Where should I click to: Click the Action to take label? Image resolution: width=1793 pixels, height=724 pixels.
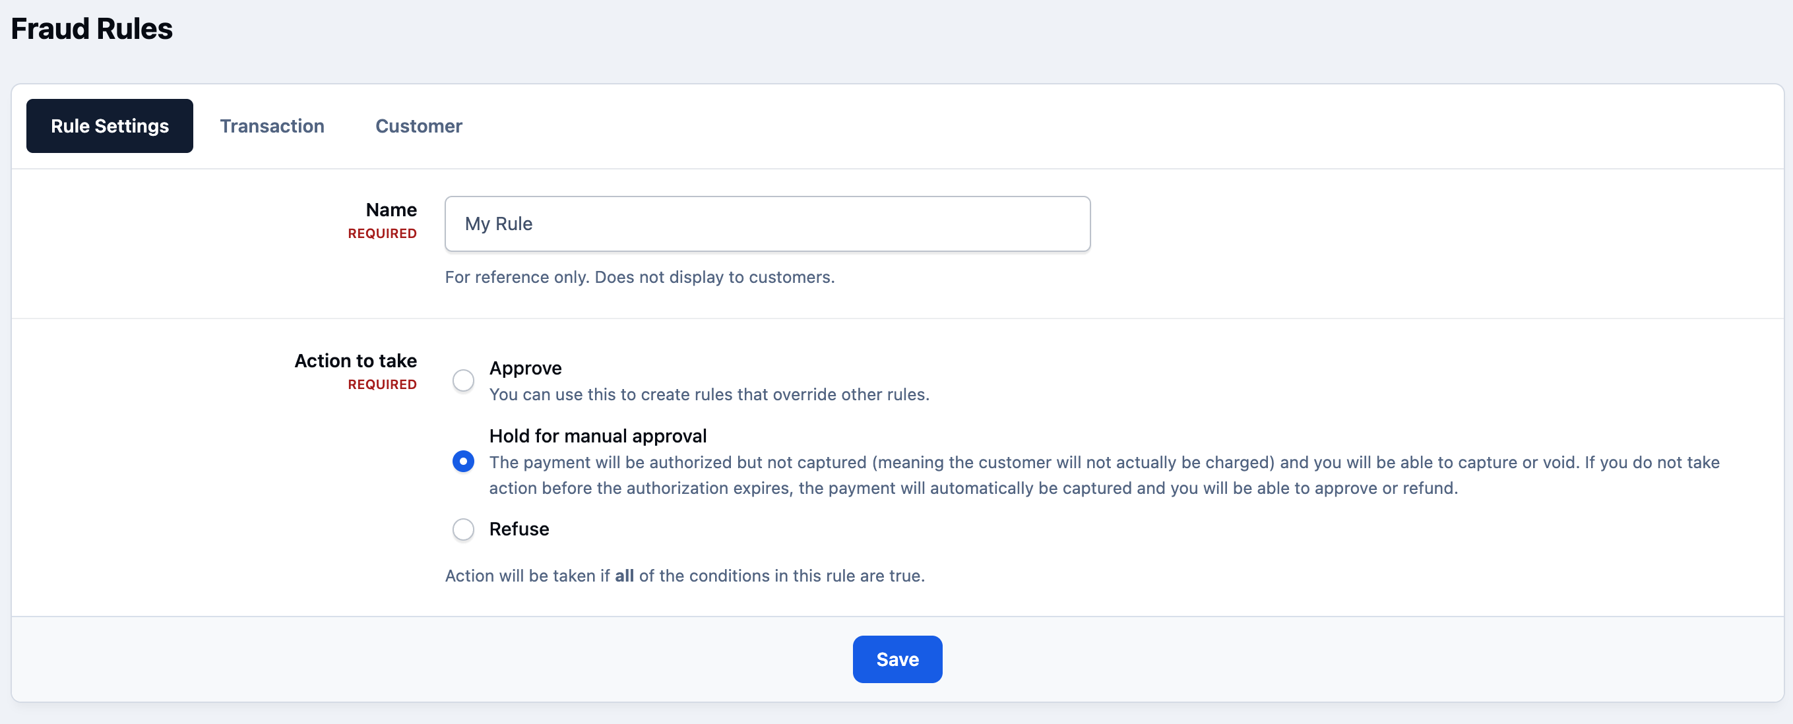pos(355,360)
